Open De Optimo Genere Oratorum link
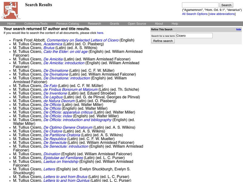 point(68,127)
